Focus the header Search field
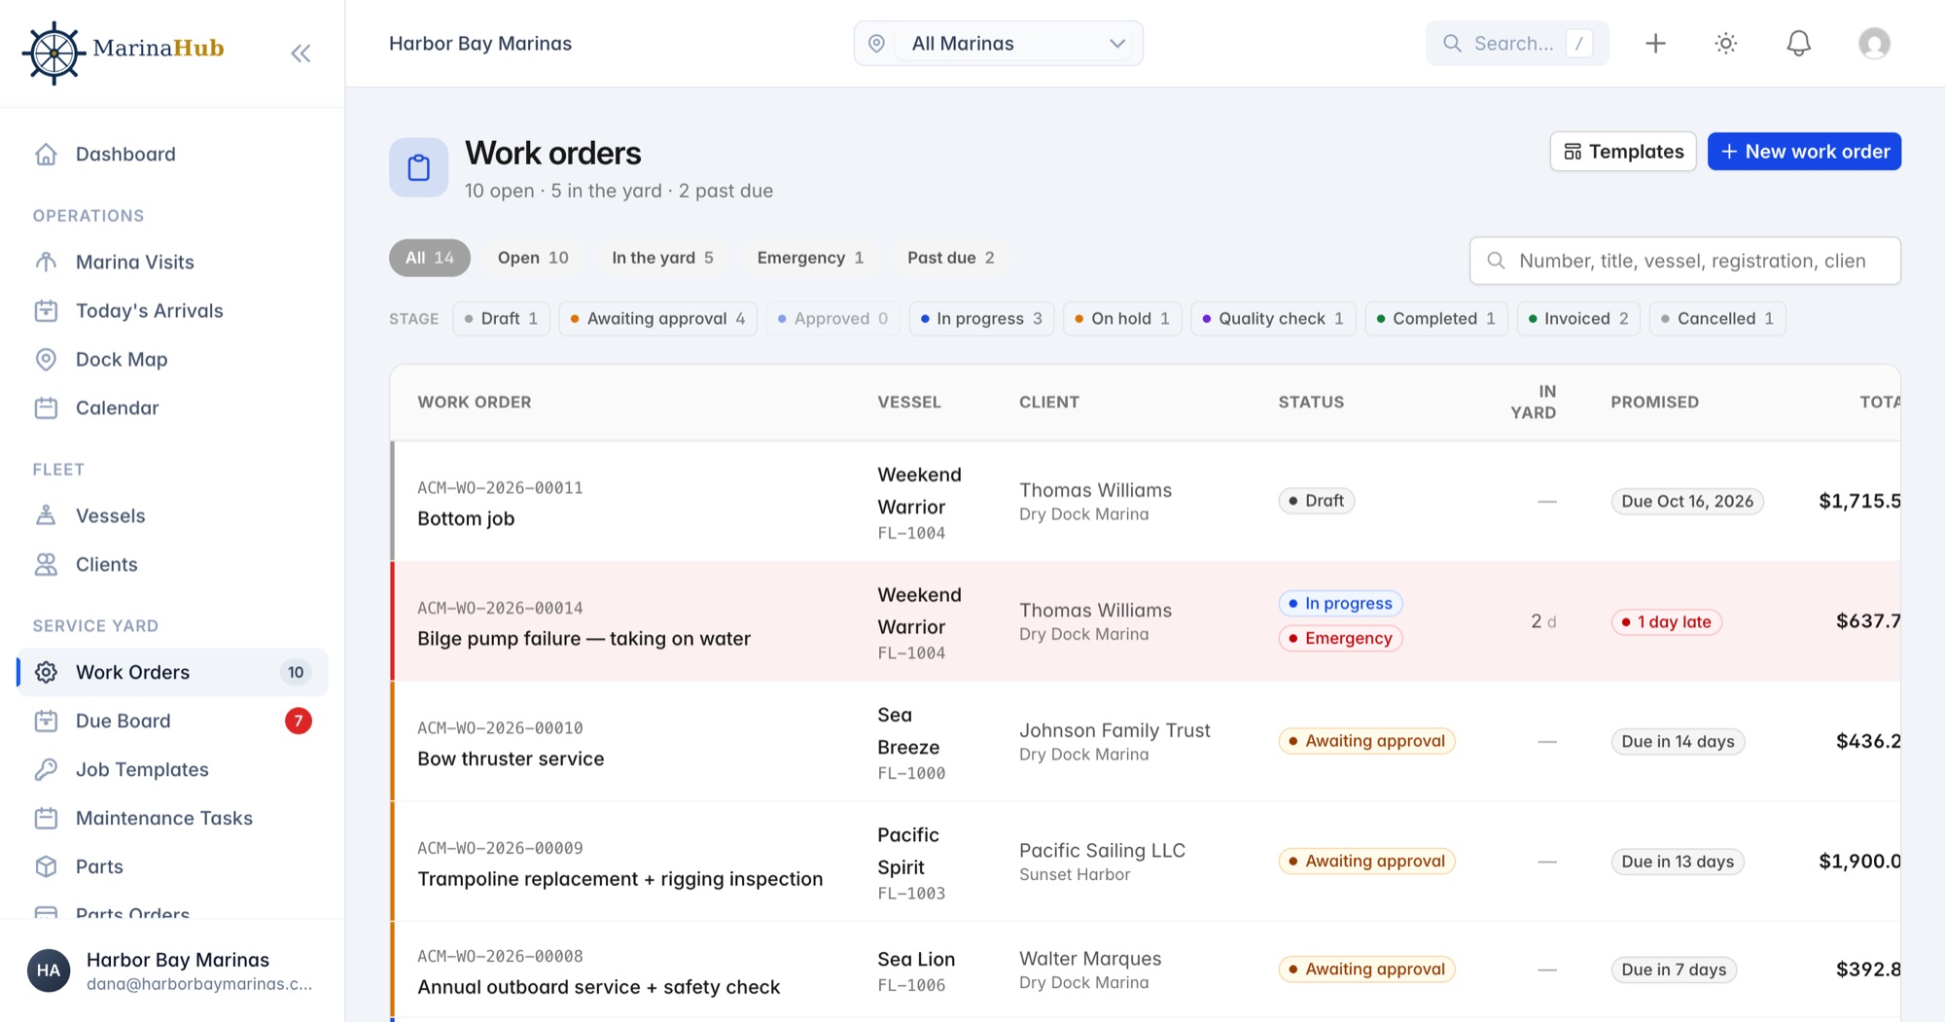 pyautogui.click(x=1517, y=44)
